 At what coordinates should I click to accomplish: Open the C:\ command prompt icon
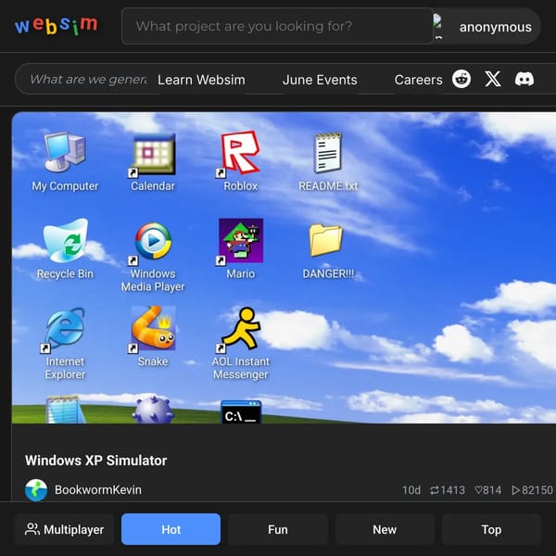[241, 412]
